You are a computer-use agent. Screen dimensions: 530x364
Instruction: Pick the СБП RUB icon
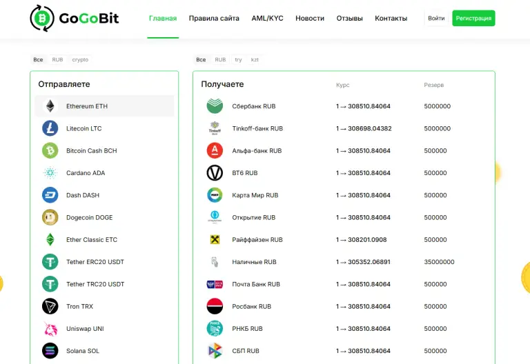click(215, 351)
